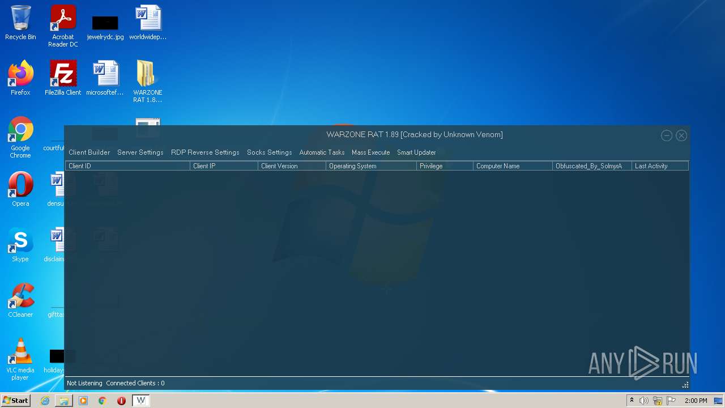Open Internet Explorer in taskbar
Screen dimensions: 725x408
[x=45, y=401]
